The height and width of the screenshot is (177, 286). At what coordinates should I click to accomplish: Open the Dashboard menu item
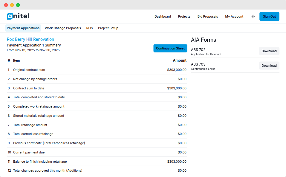click(x=163, y=16)
